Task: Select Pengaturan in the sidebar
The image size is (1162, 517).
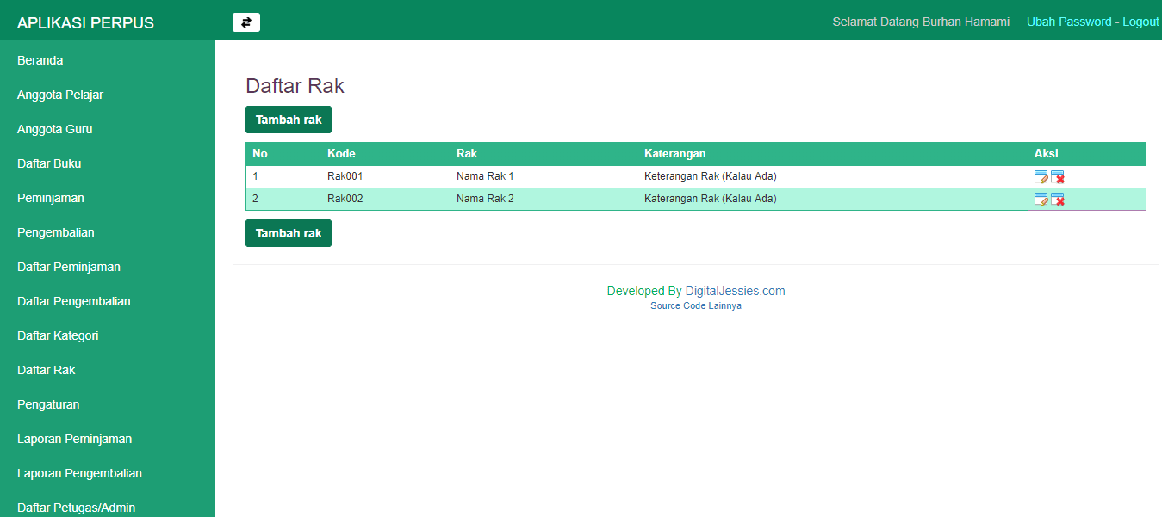Action: (48, 404)
